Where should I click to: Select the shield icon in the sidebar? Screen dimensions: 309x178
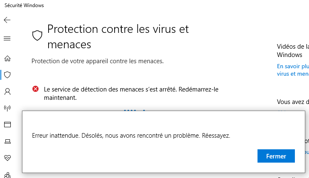click(x=7, y=75)
